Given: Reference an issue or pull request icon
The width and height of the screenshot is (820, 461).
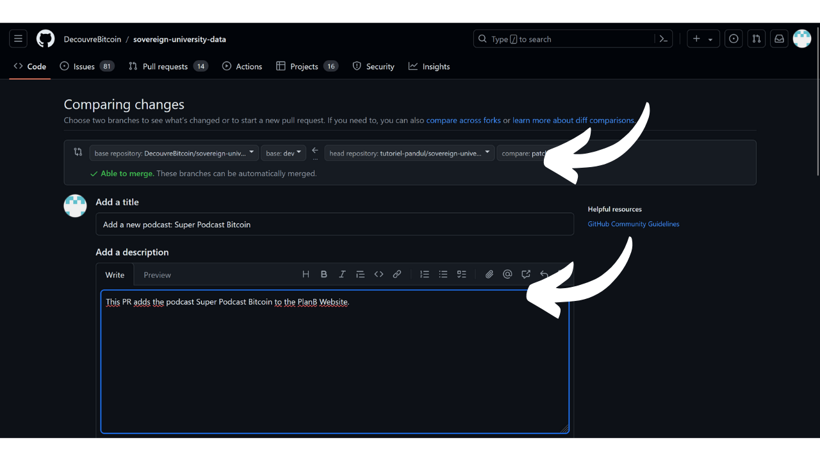Looking at the screenshot, I should coord(526,274).
